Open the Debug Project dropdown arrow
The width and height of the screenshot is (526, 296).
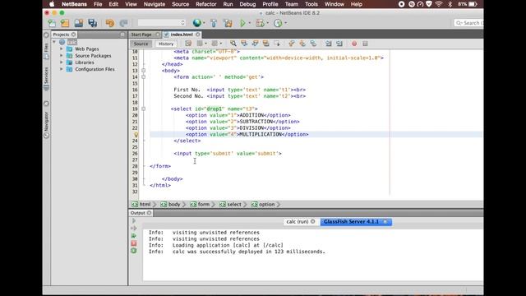point(267,23)
